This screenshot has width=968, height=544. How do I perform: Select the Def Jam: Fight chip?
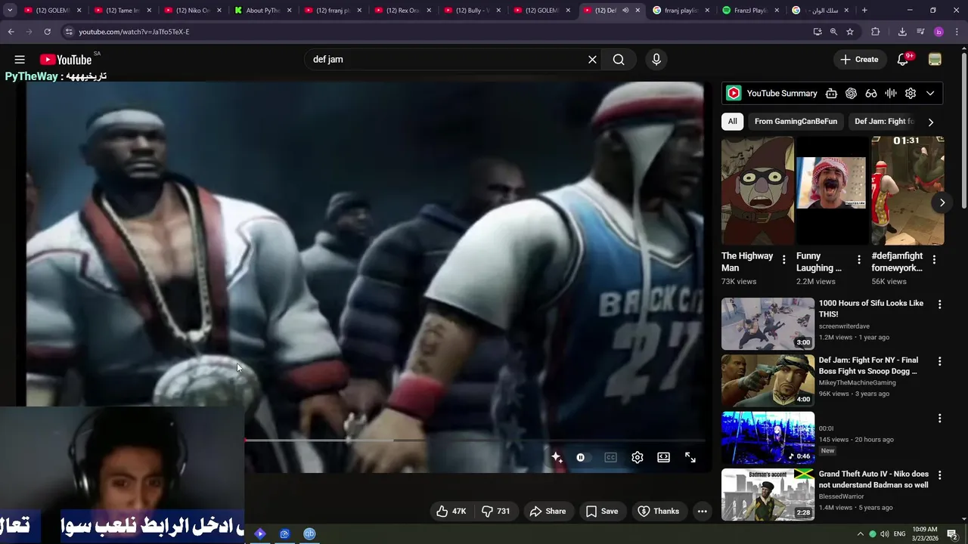[883, 122]
